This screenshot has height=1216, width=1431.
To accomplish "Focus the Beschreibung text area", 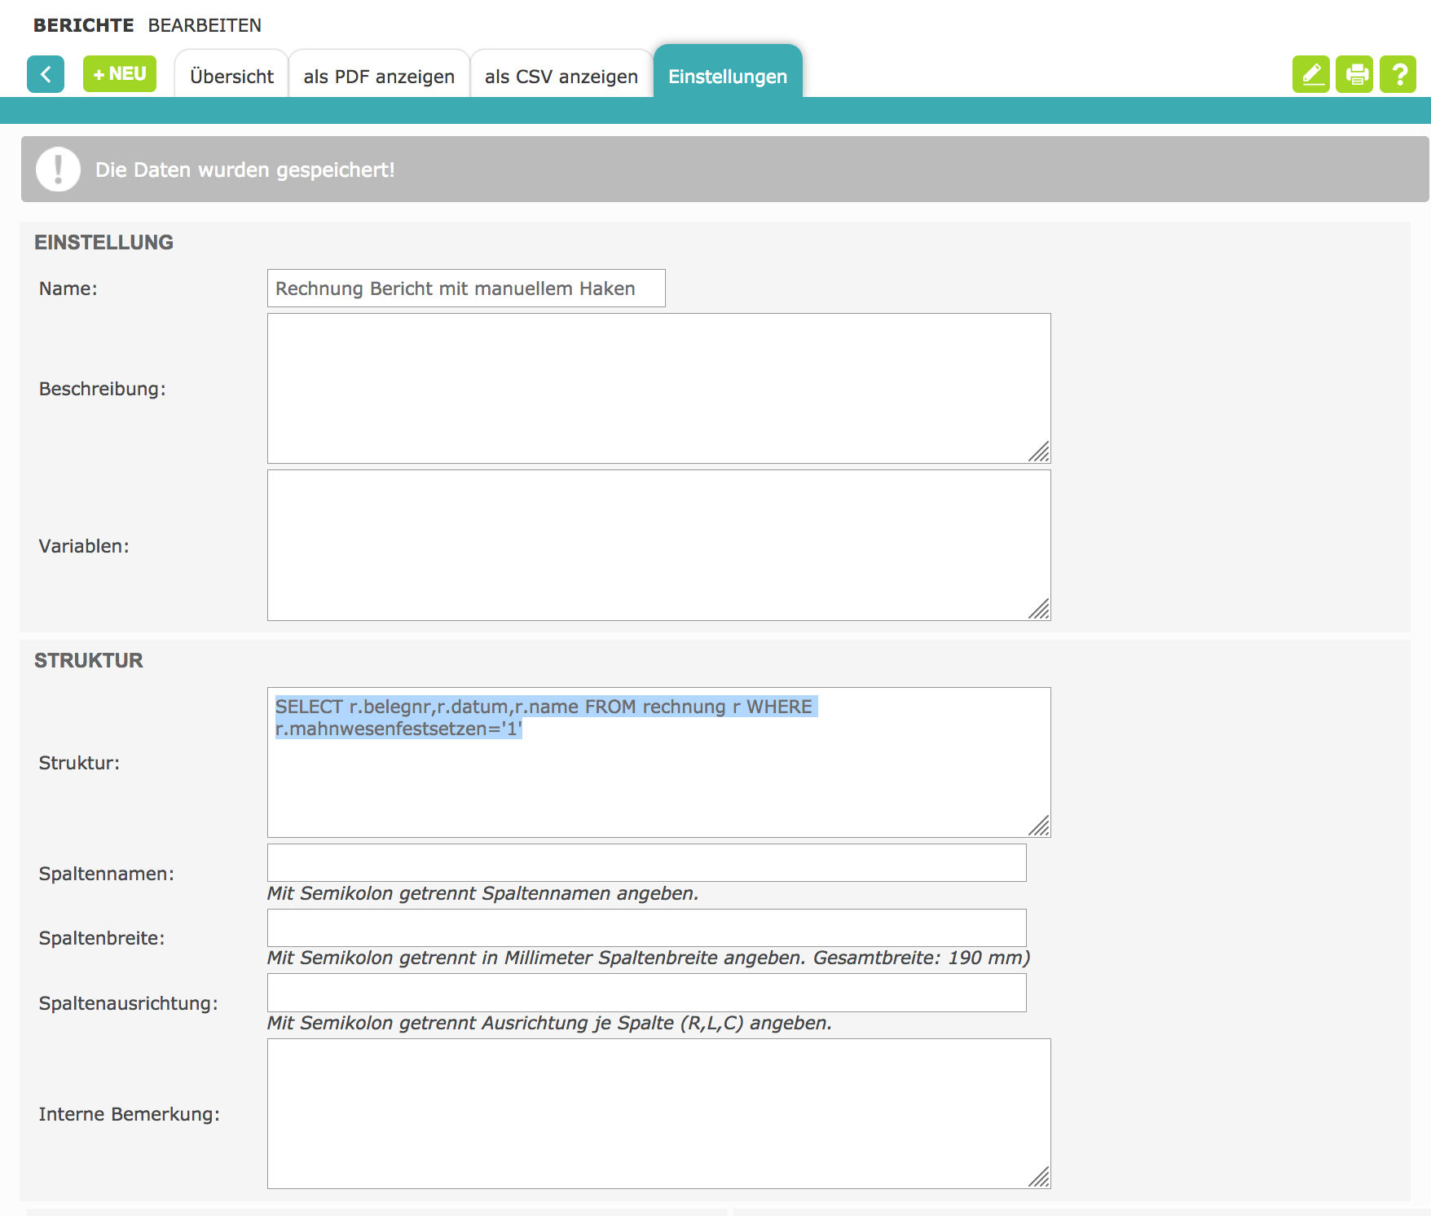I will tap(658, 388).
